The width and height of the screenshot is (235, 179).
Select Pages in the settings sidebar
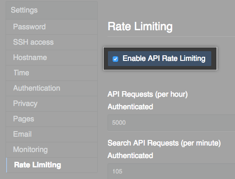(52, 119)
